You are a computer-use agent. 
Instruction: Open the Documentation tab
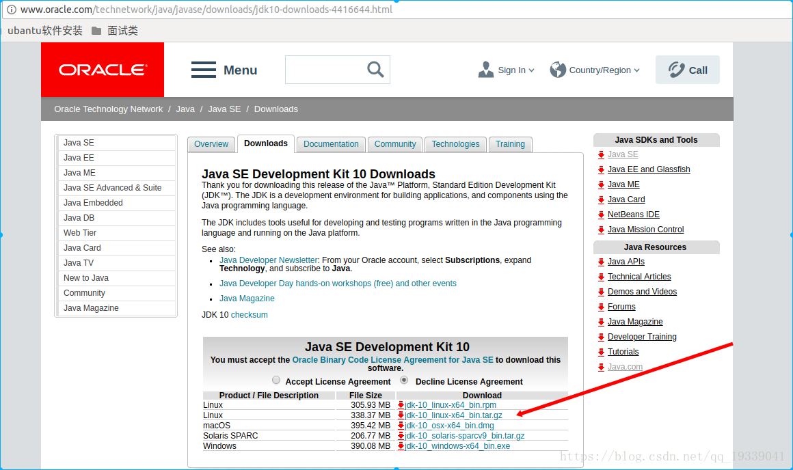coord(332,144)
